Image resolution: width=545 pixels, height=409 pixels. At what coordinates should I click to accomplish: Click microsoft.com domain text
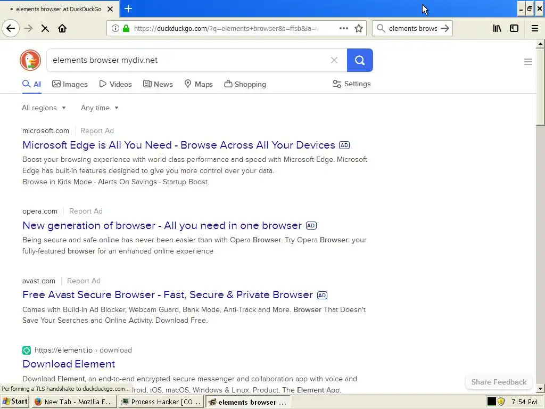click(46, 131)
